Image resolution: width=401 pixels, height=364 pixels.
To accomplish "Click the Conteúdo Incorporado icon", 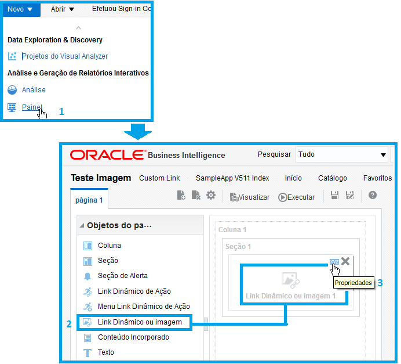I will click(88, 338).
